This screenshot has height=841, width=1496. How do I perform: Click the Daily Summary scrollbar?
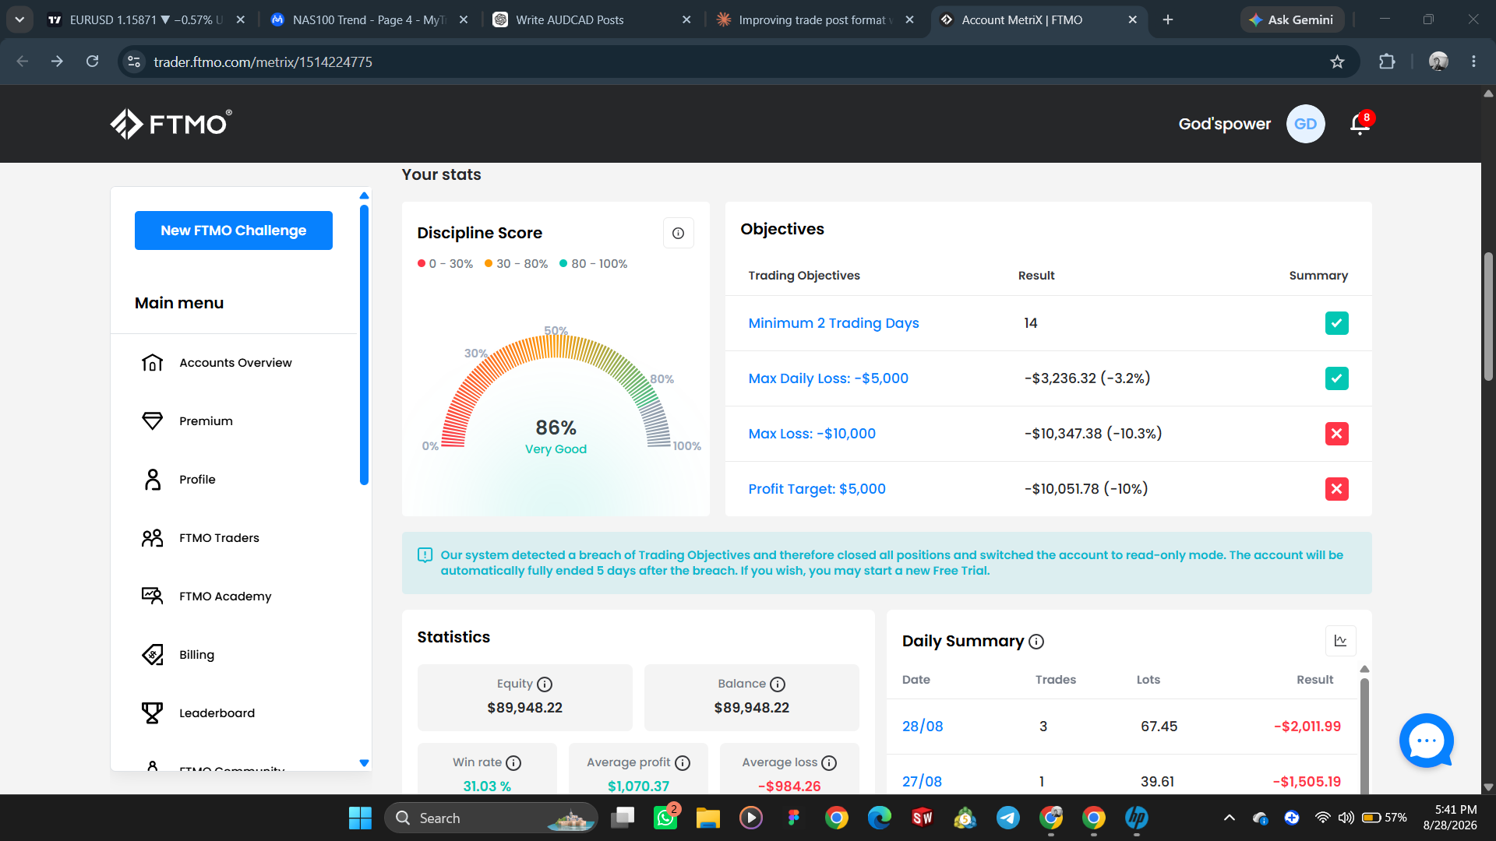coord(1364,736)
